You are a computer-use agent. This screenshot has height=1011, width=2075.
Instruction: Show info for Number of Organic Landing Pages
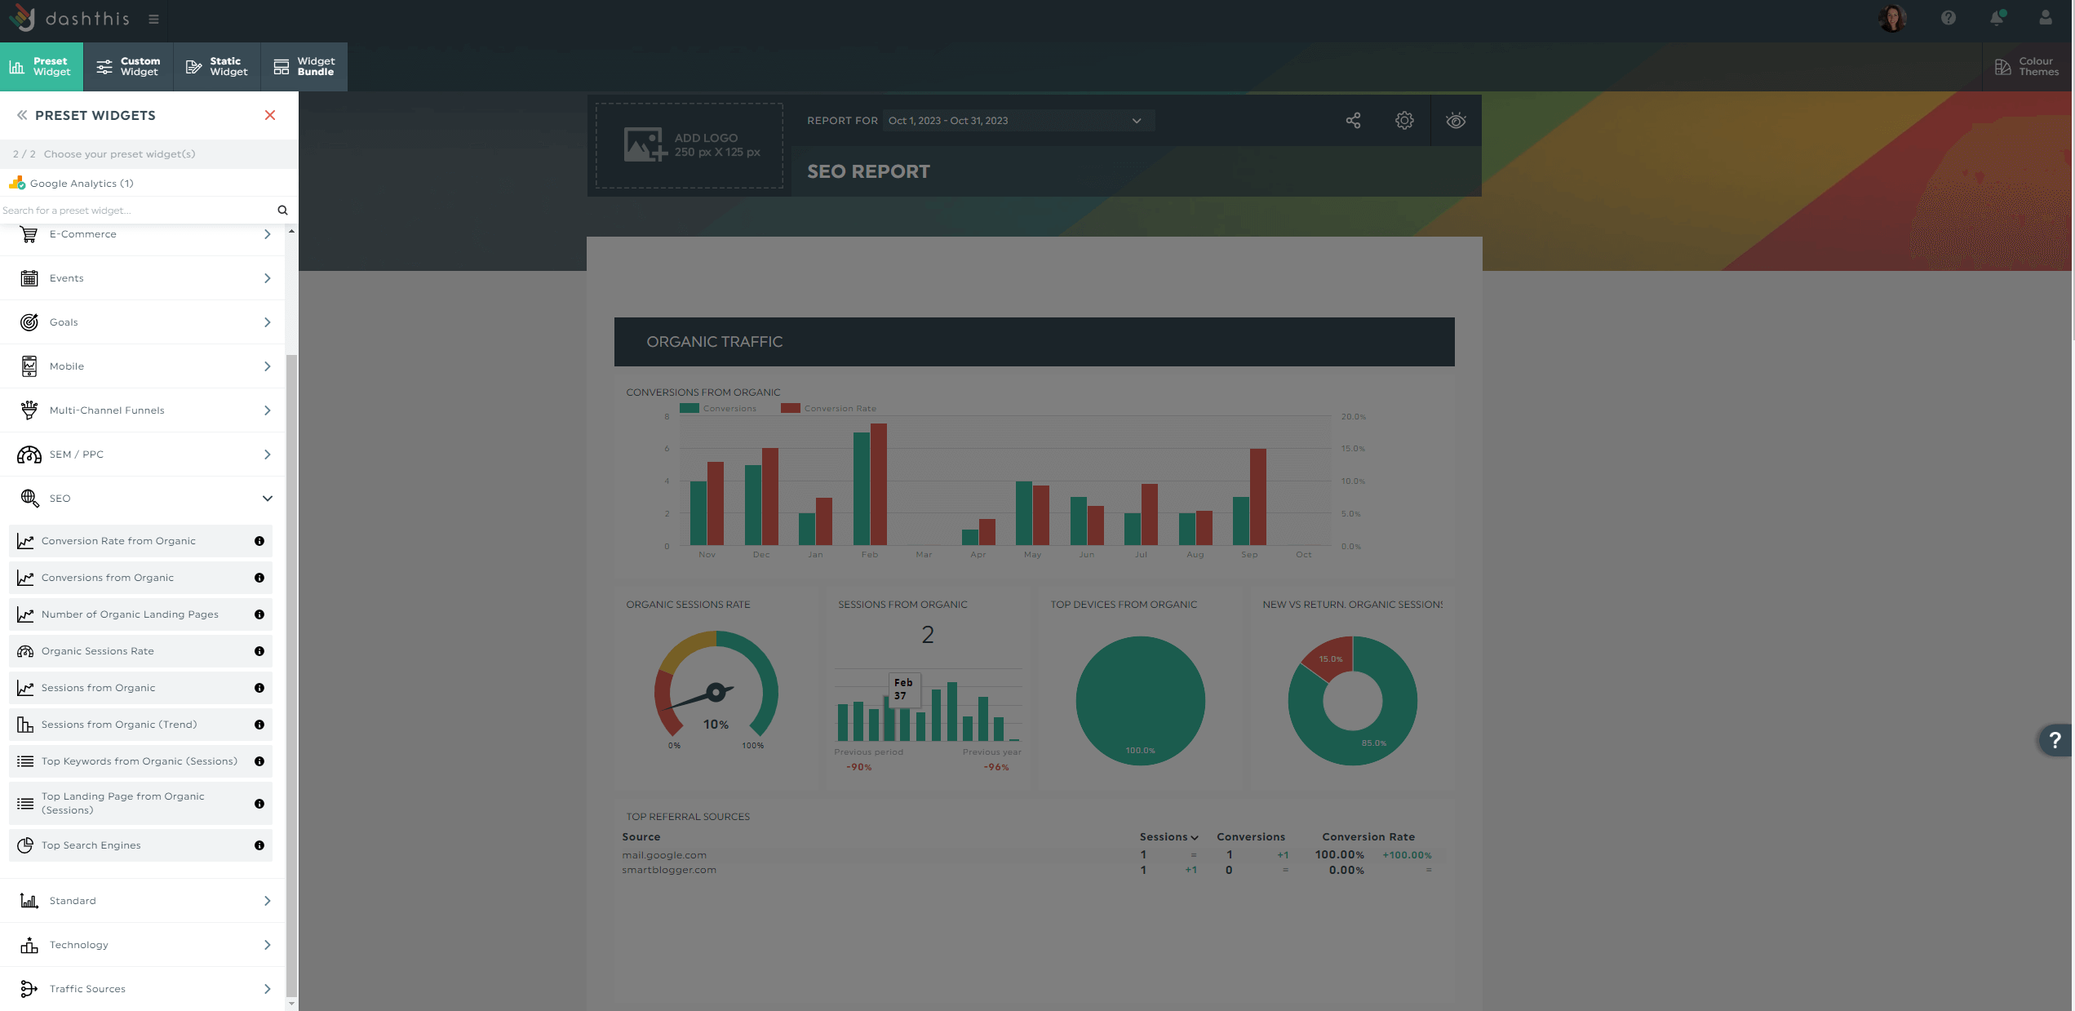pos(259,614)
